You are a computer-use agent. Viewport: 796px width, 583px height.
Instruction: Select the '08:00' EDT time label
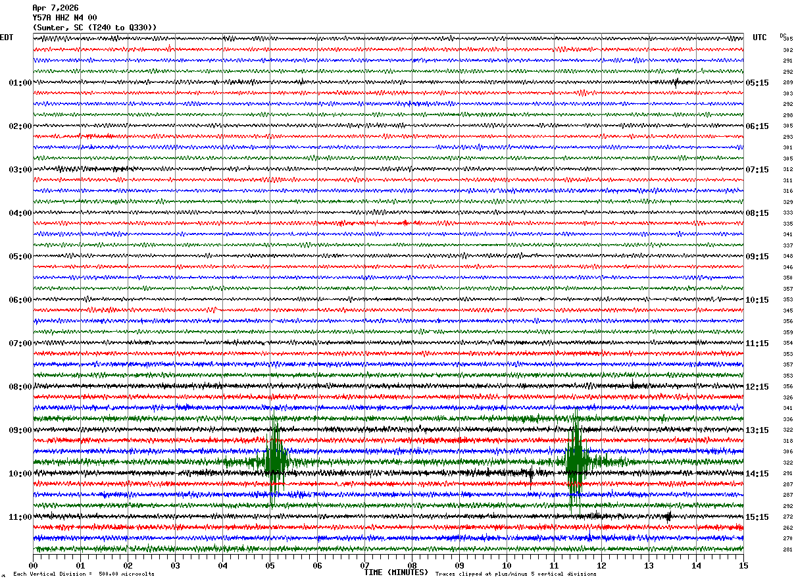[x=20, y=387]
